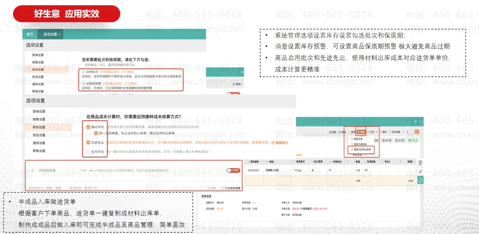Click the 未开票 status button
This screenshot has width=479, height=234.
click(x=388, y=140)
